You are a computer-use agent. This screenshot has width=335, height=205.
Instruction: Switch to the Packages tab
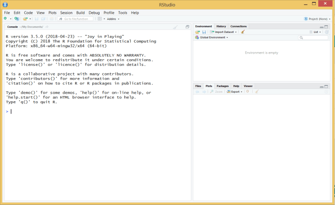click(223, 86)
